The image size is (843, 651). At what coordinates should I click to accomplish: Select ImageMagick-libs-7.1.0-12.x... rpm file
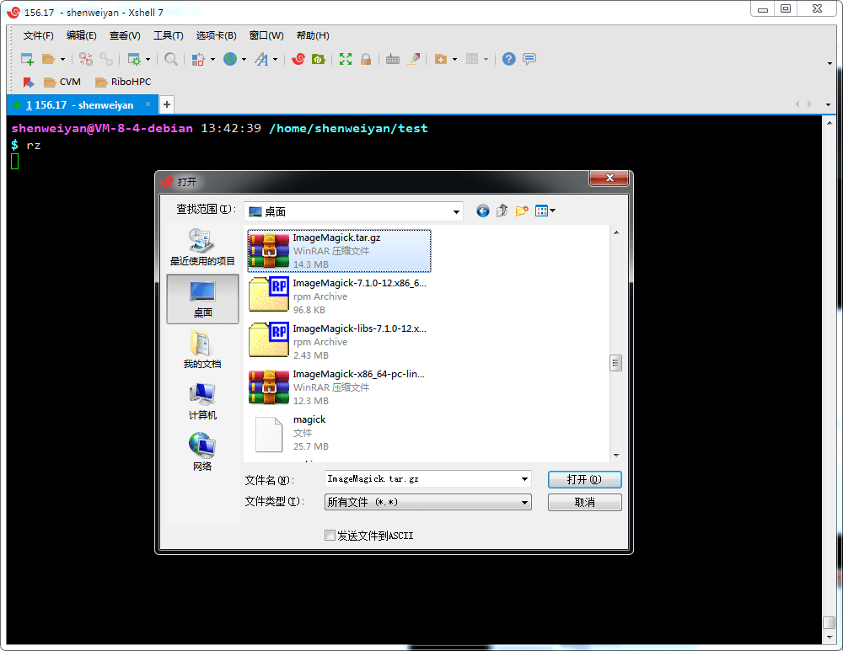pyautogui.click(x=338, y=342)
